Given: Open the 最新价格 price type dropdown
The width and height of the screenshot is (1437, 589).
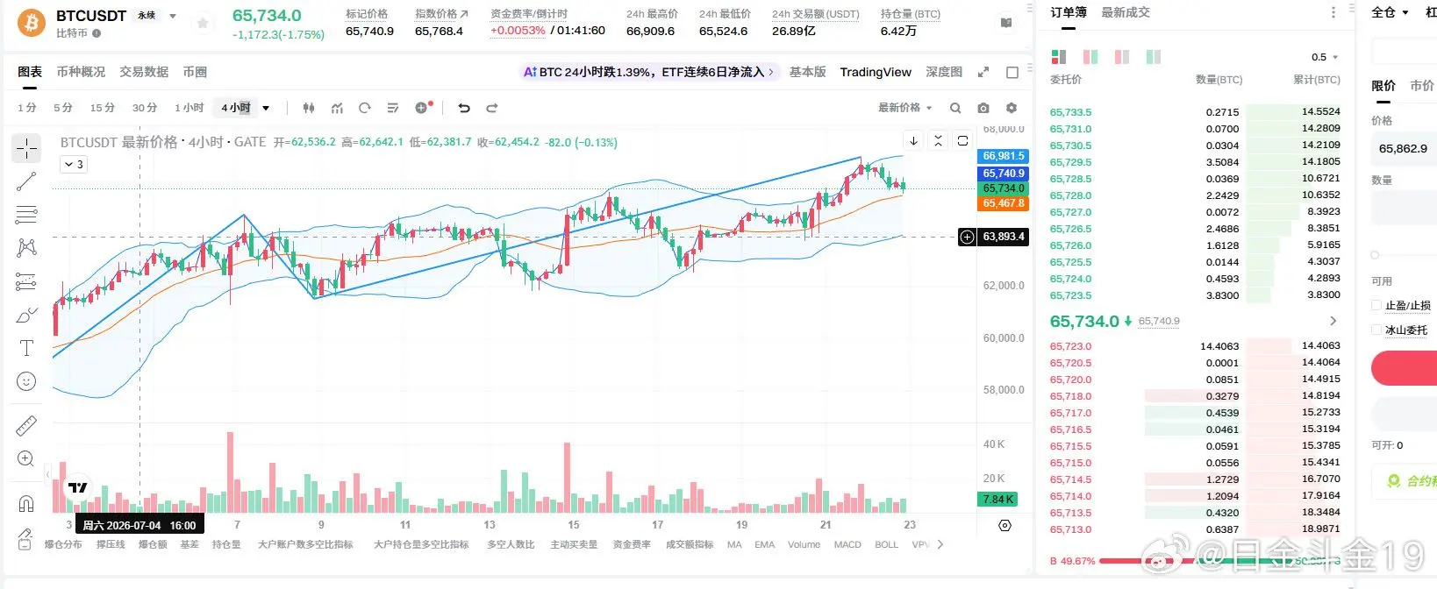Looking at the screenshot, I should point(905,108).
